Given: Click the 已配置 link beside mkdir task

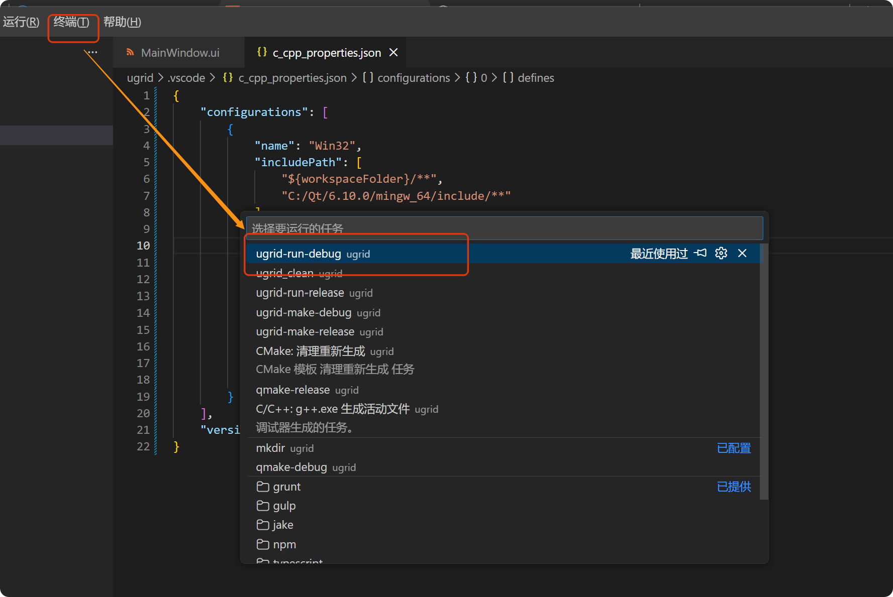Looking at the screenshot, I should [733, 448].
